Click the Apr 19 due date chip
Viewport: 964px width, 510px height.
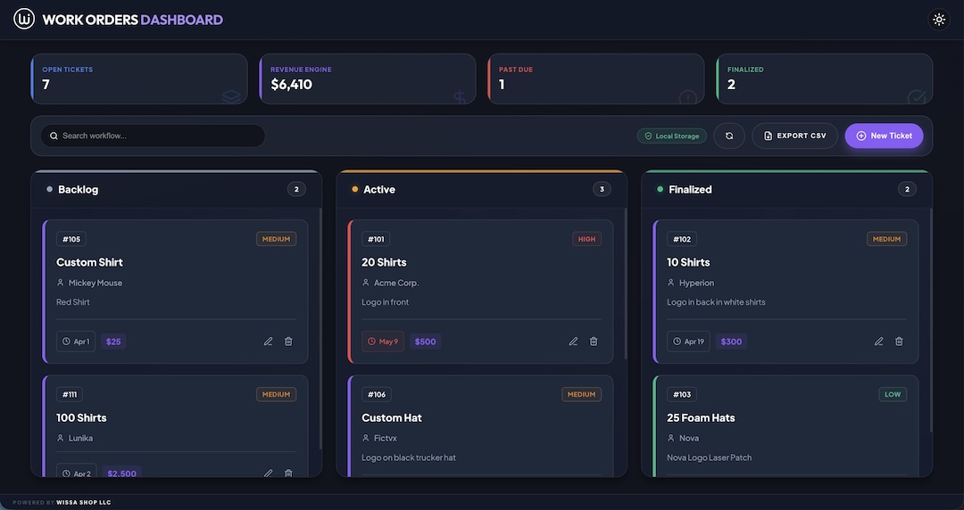[x=688, y=341]
